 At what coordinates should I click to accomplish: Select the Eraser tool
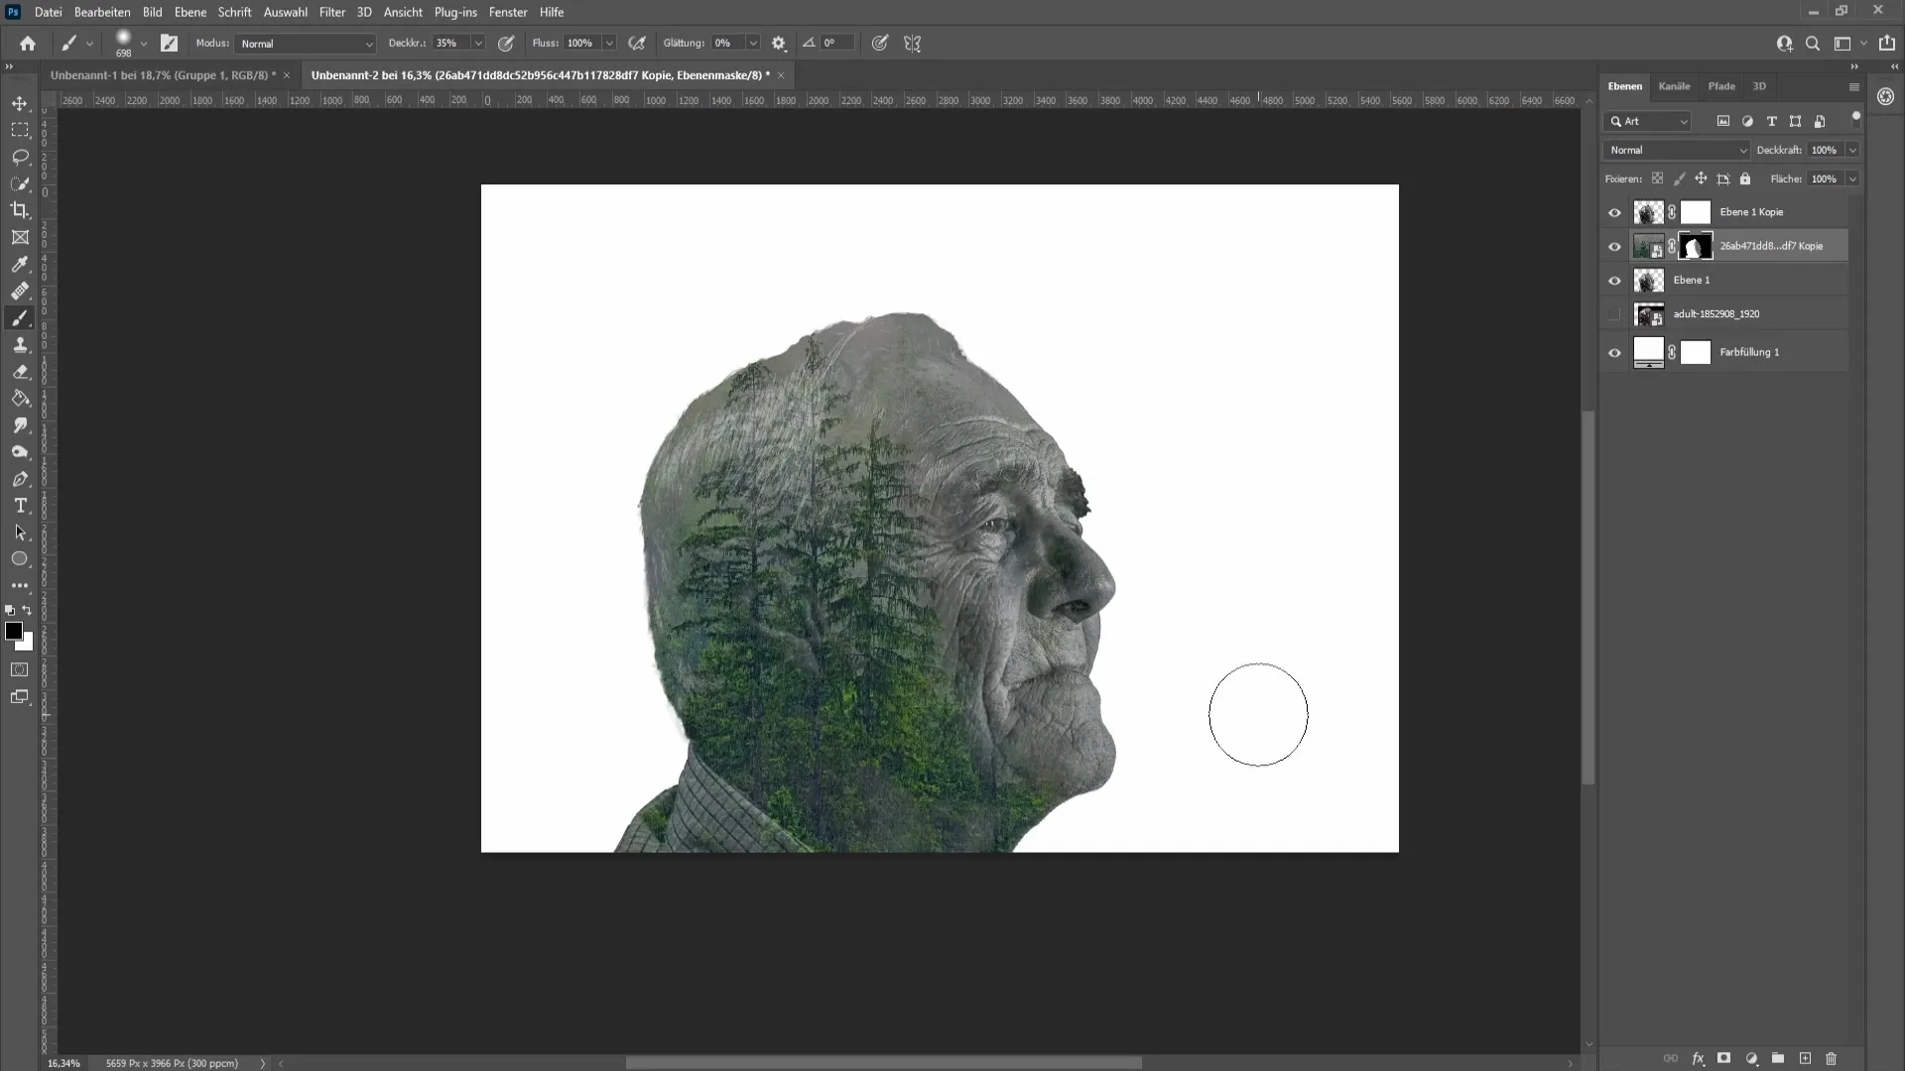click(x=20, y=370)
